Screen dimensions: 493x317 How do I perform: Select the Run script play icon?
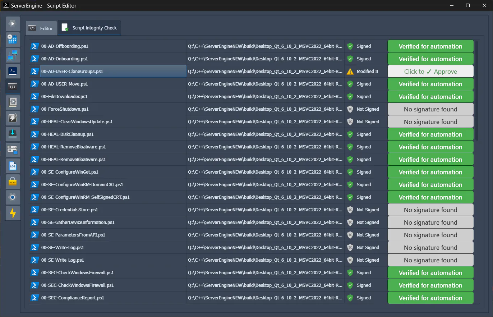coord(13,23)
